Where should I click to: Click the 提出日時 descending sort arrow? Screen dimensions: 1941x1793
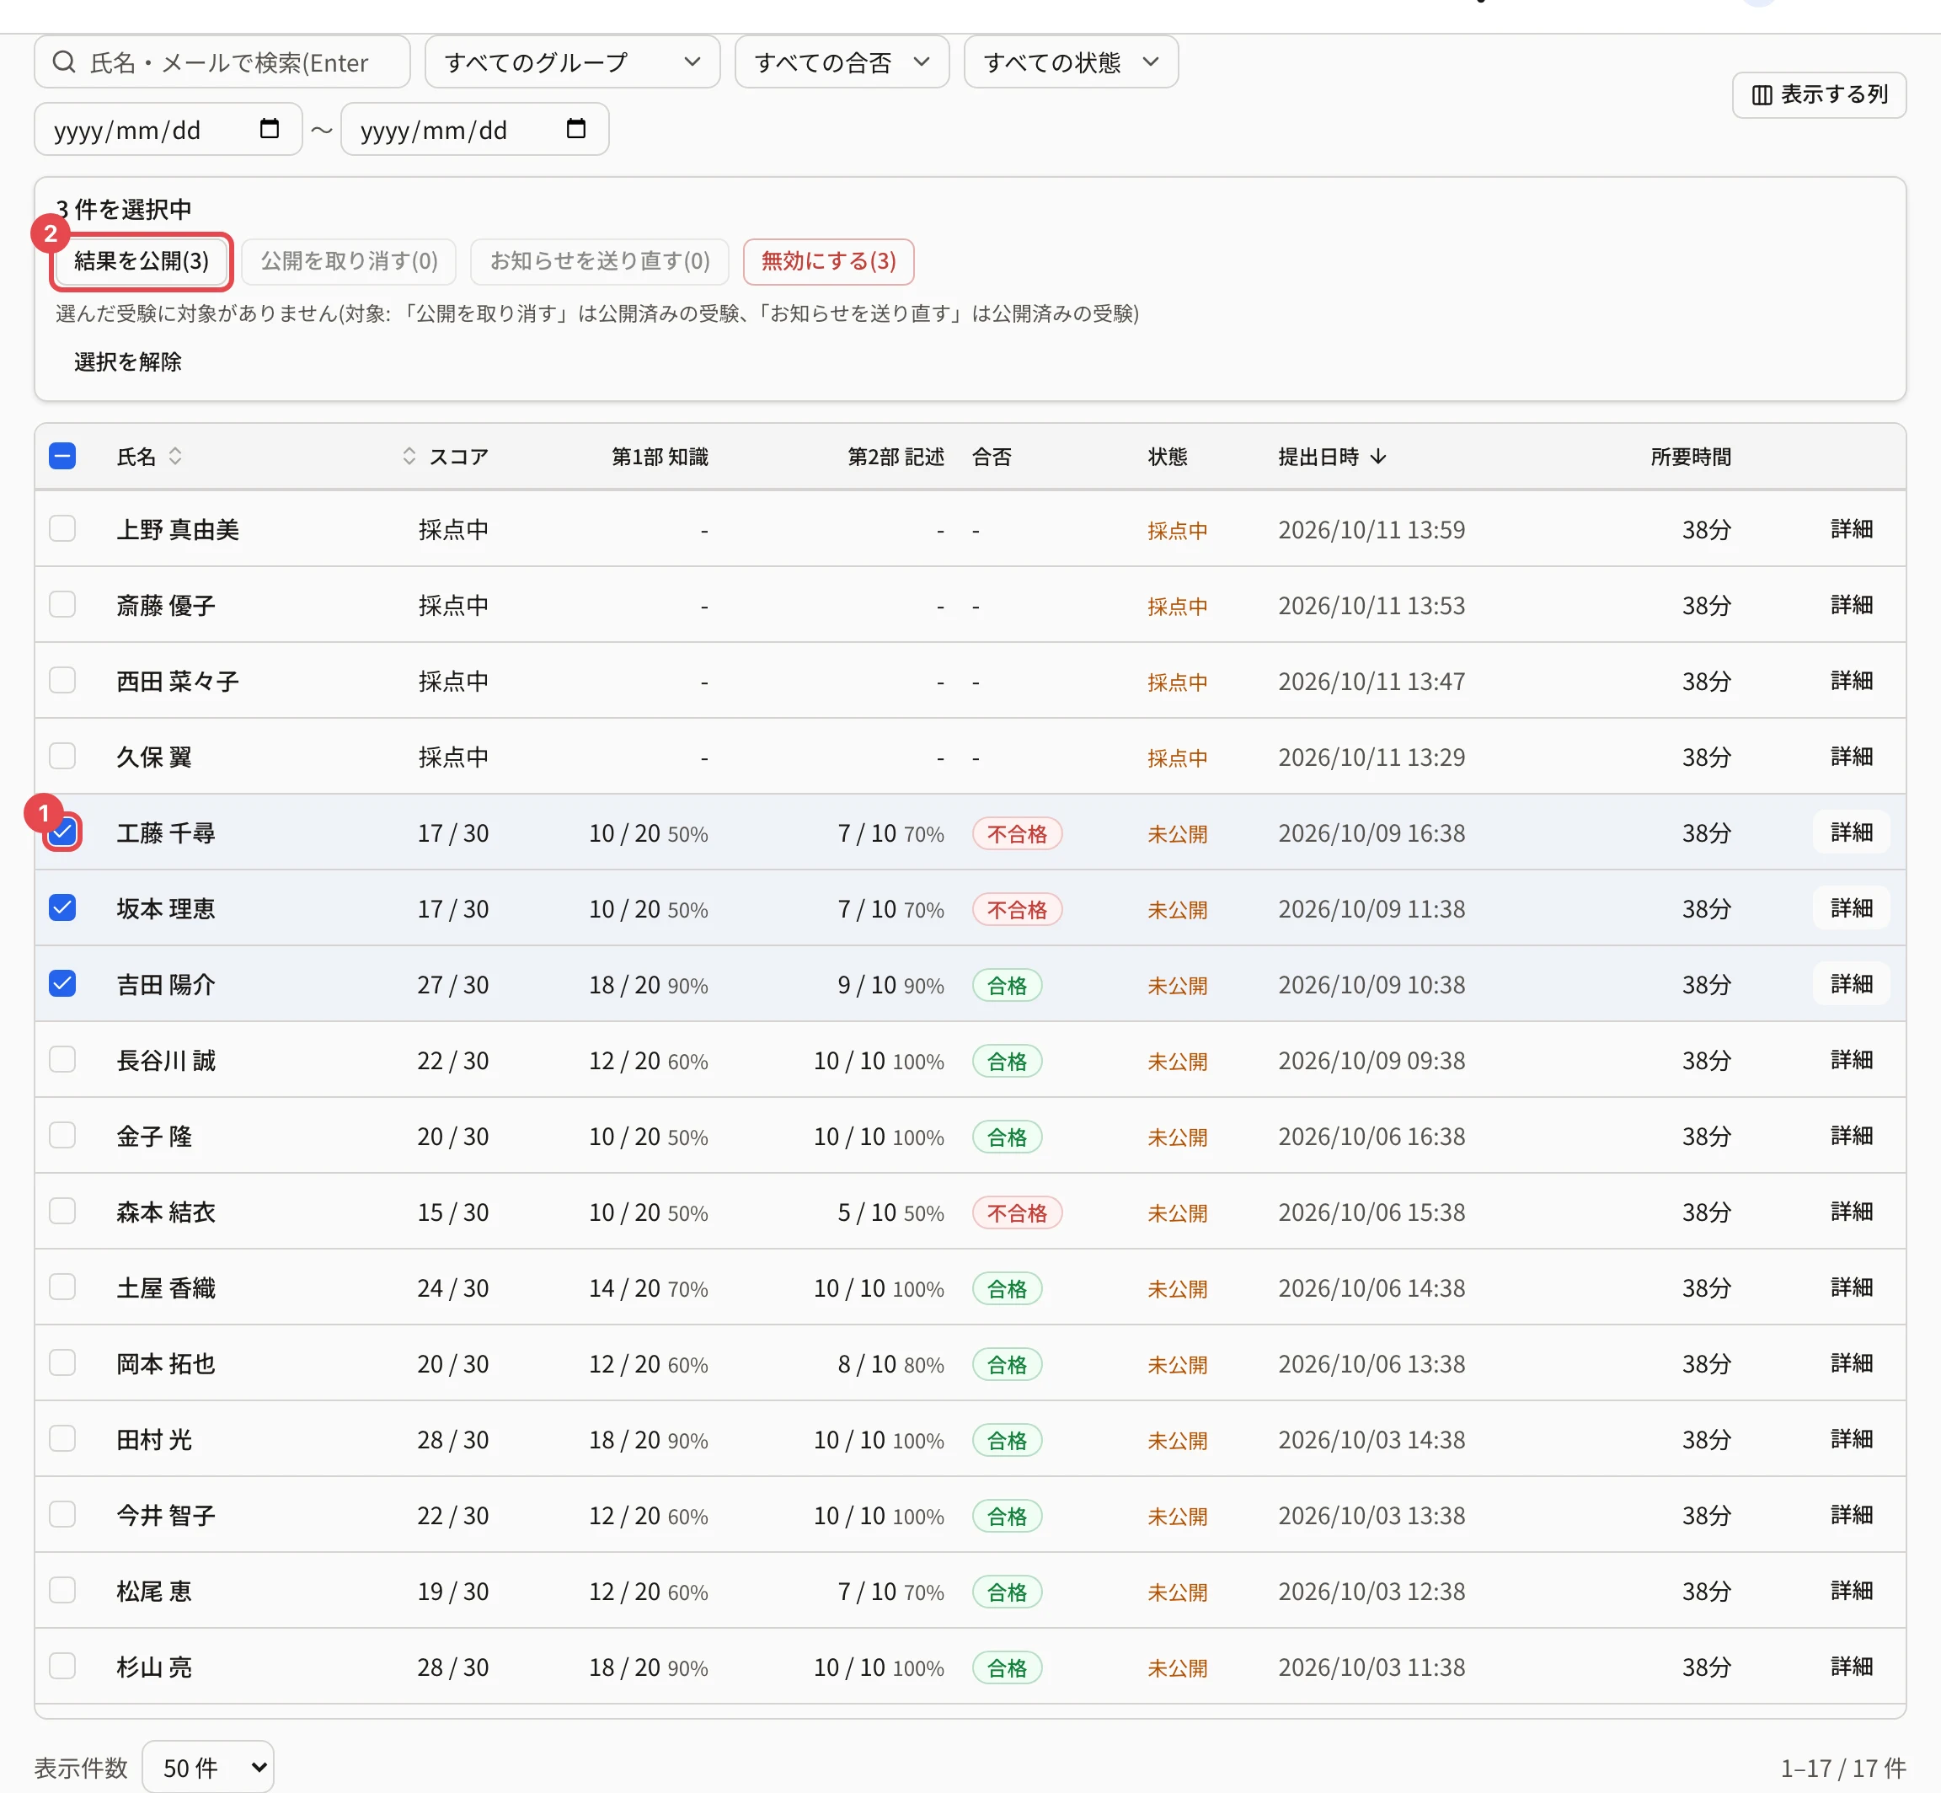click(x=1378, y=456)
